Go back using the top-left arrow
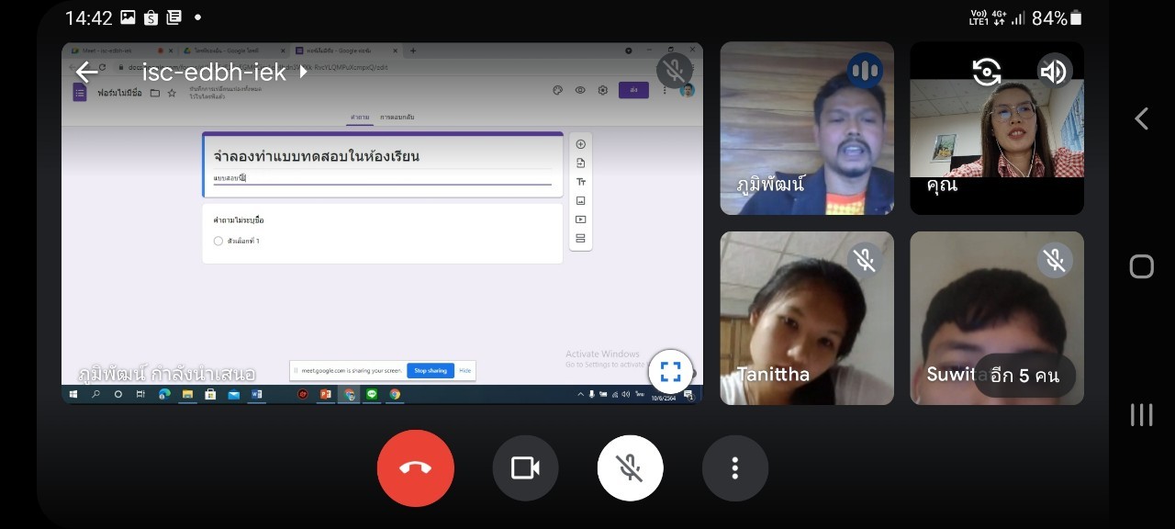Screen dimensions: 1175x529 coord(87,72)
